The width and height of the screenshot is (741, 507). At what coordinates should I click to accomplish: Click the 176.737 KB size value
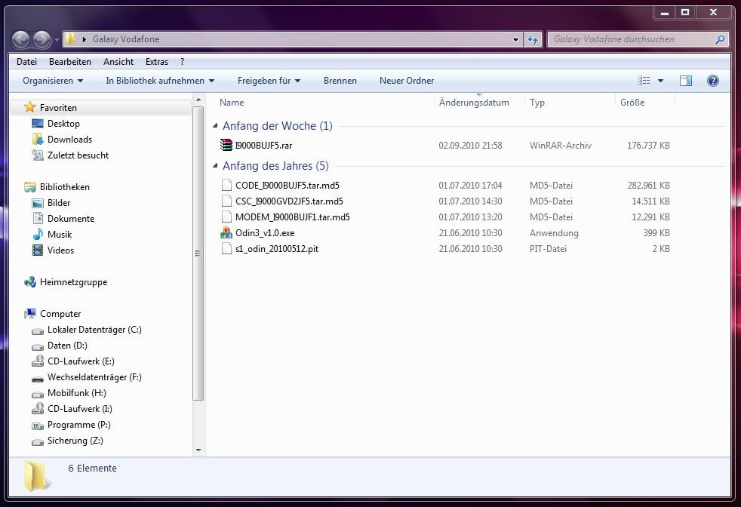[x=648, y=146]
